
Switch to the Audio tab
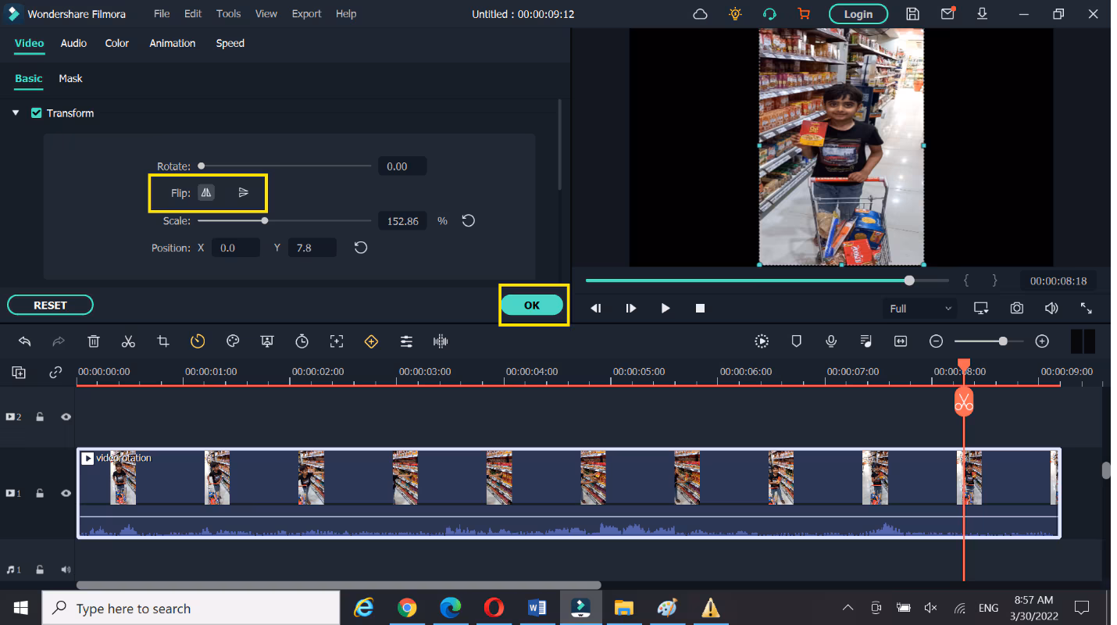coord(73,43)
